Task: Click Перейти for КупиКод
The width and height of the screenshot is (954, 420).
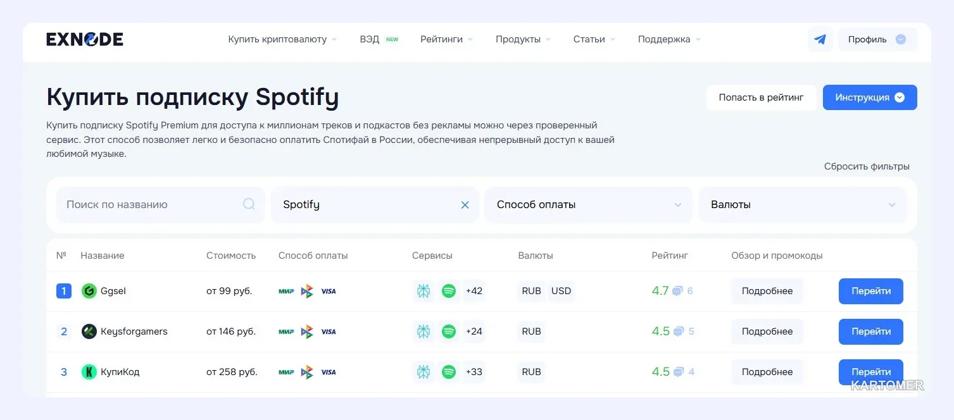Action: tap(871, 372)
